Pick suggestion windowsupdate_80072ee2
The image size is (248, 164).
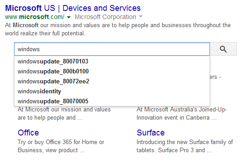[x=112, y=82]
